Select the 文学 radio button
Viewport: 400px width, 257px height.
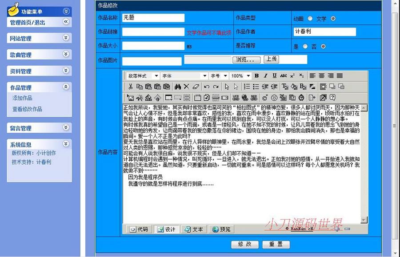(334, 19)
